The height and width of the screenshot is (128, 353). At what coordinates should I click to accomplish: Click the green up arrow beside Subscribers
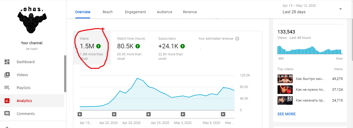point(183,46)
